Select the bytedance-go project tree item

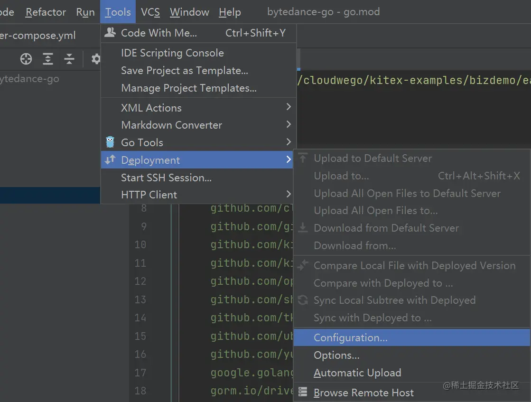pos(29,79)
